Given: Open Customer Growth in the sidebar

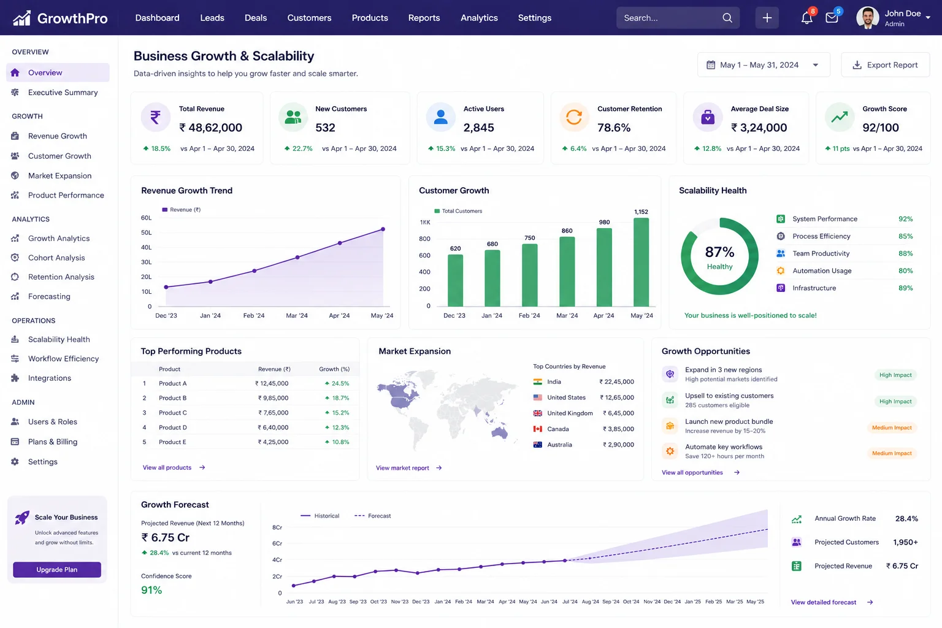Looking at the screenshot, I should tap(58, 156).
